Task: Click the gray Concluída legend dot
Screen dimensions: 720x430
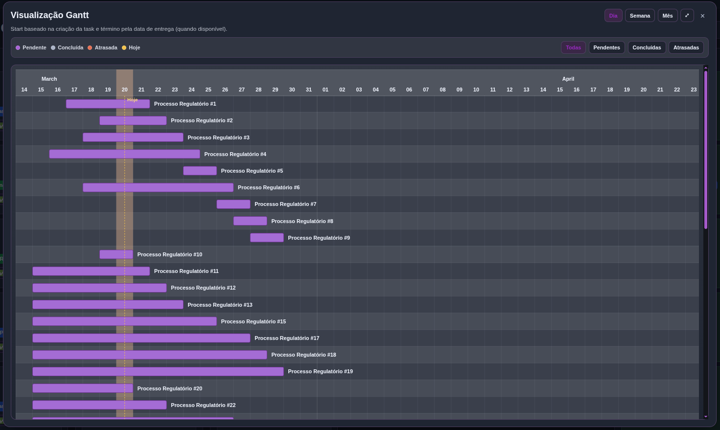Action: pyautogui.click(x=53, y=47)
